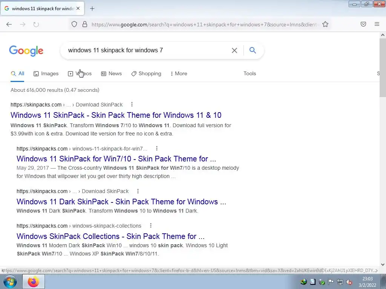Open options dots for windows-skinpack-collections result
Screen dimensions: 386x289
pos(151,226)
